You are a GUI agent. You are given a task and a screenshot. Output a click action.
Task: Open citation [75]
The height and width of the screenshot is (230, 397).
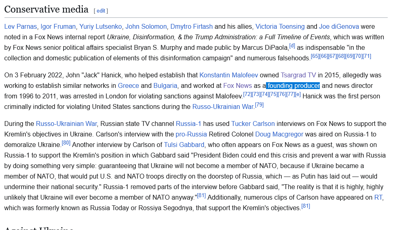[x=273, y=94]
